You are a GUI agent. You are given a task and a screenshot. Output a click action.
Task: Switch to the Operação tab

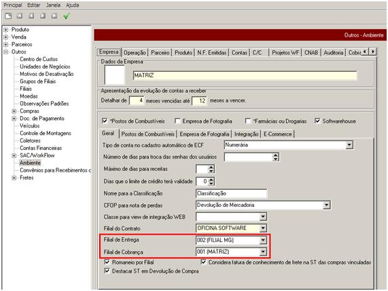tap(135, 53)
